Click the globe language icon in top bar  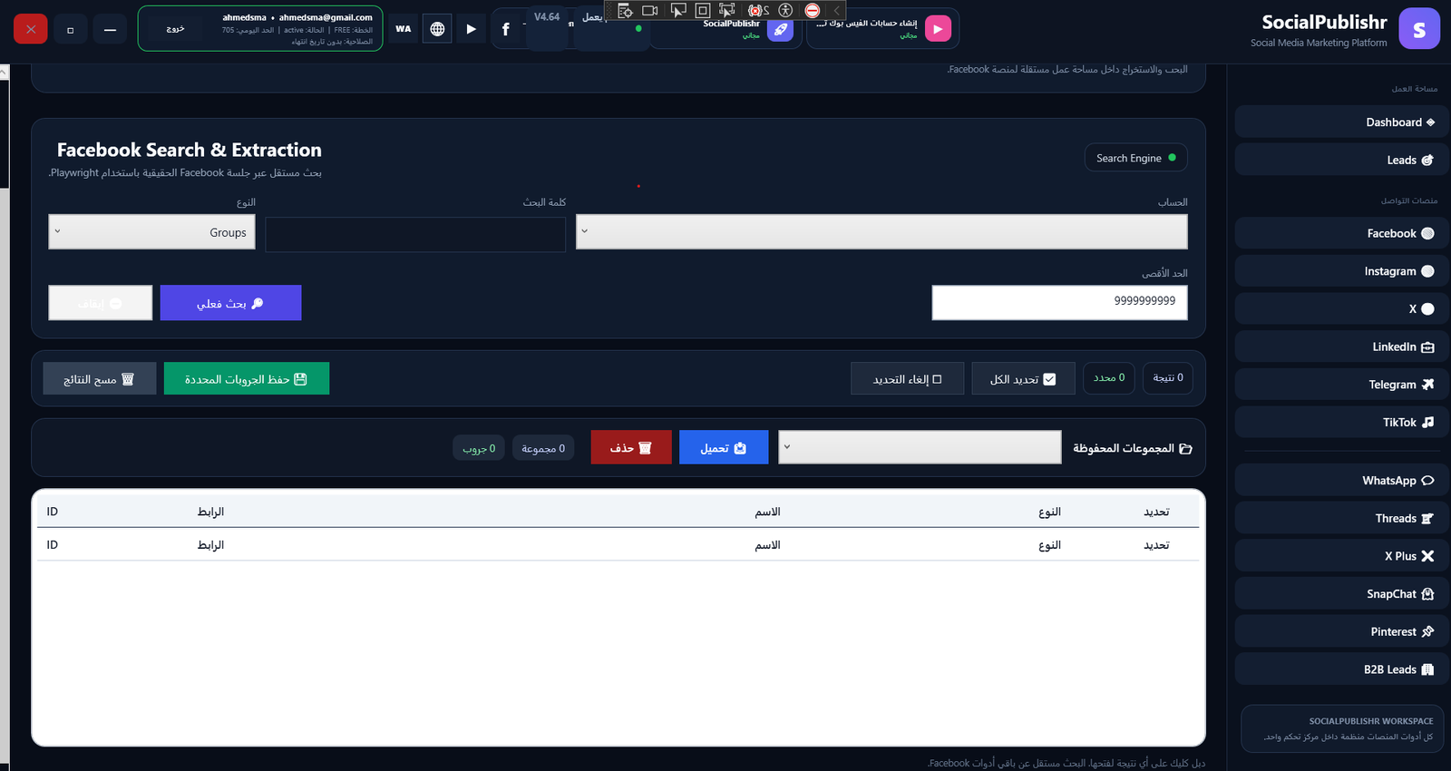[x=437, y=29]
